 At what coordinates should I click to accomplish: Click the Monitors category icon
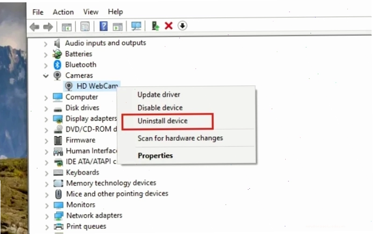coord(58,205)
